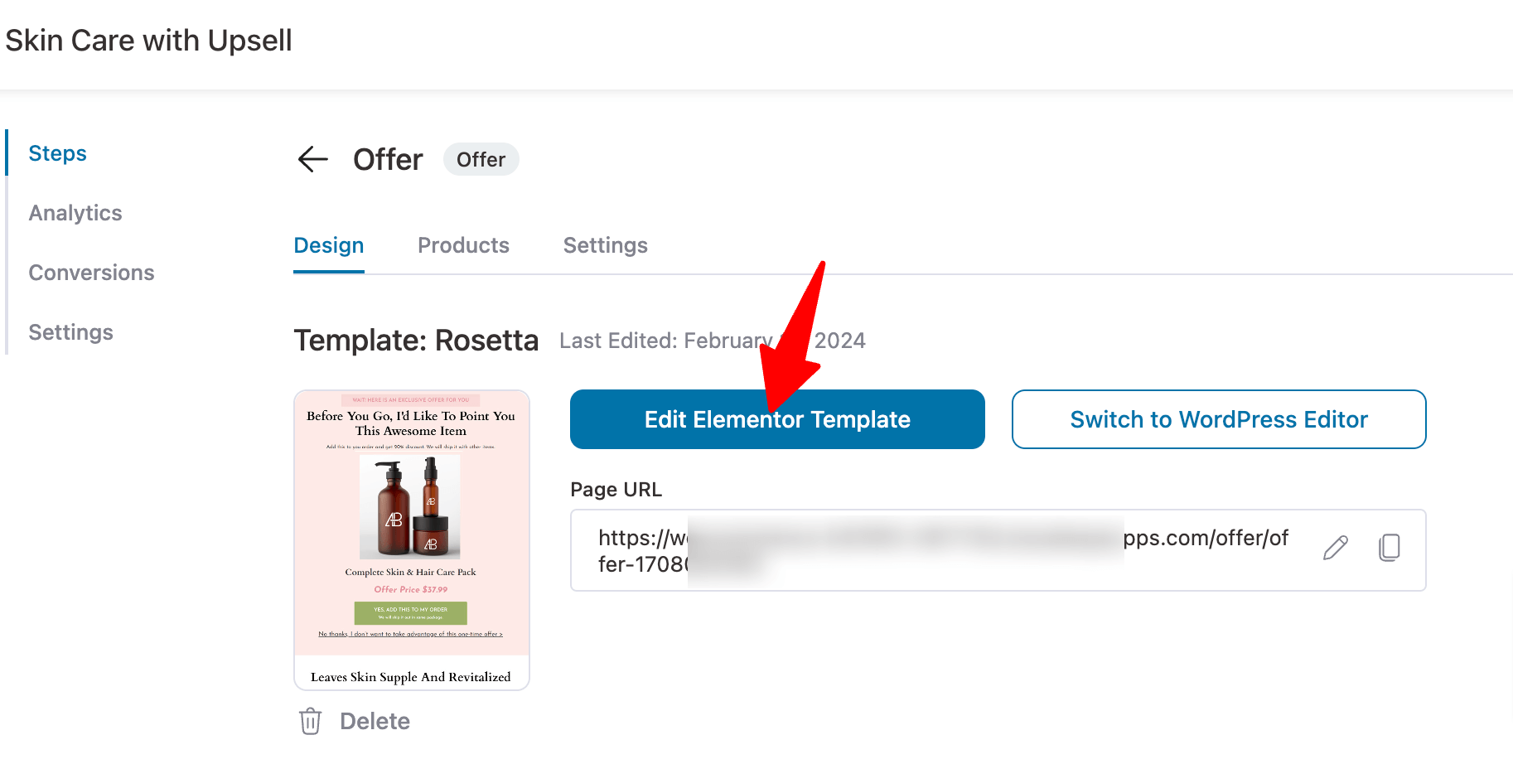Open the Steps section in the sidebar
This screenshot has width=1513, height=764.
click(x=57, y=153)
